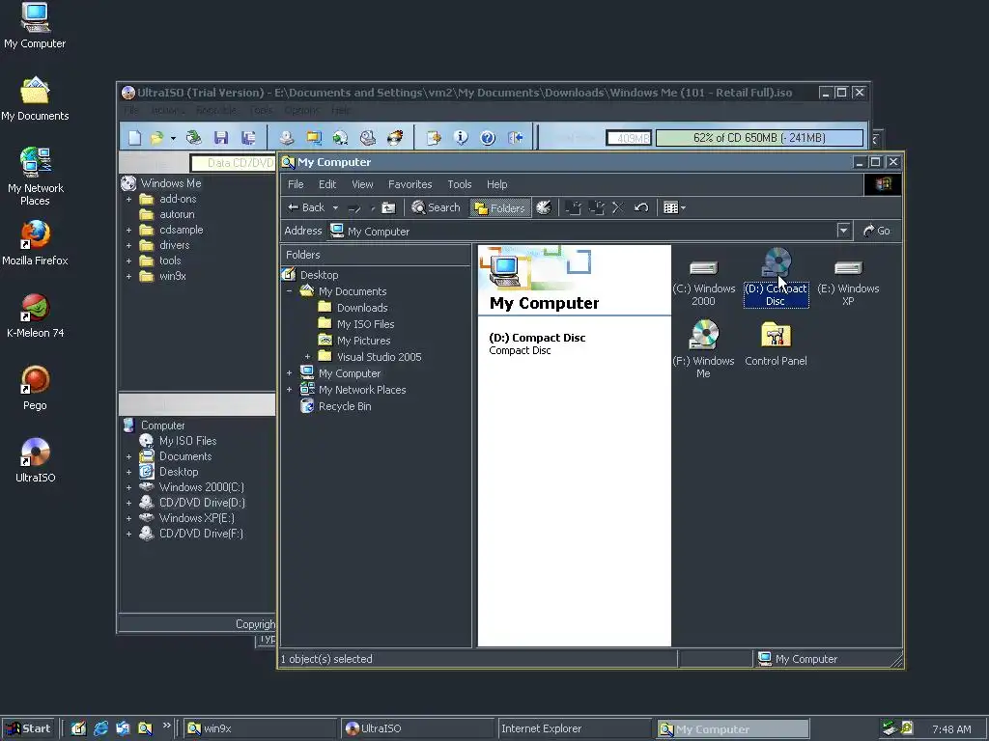The image size is (989, 741).
Task: Click the Burn CD image flame icon in UltraISO
Action: [x=395, y=137]
